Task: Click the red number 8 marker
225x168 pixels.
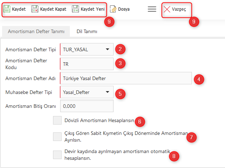Action: point(174,156)
